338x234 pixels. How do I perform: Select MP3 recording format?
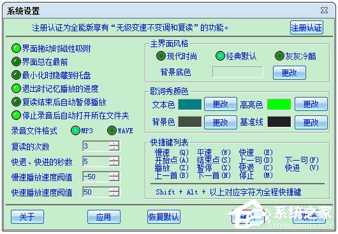[x=82, y=131]
